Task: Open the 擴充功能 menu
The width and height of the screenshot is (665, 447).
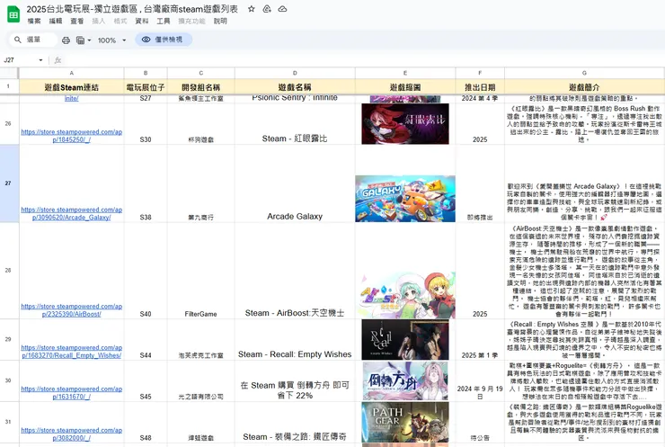Action: coord(191,22)
